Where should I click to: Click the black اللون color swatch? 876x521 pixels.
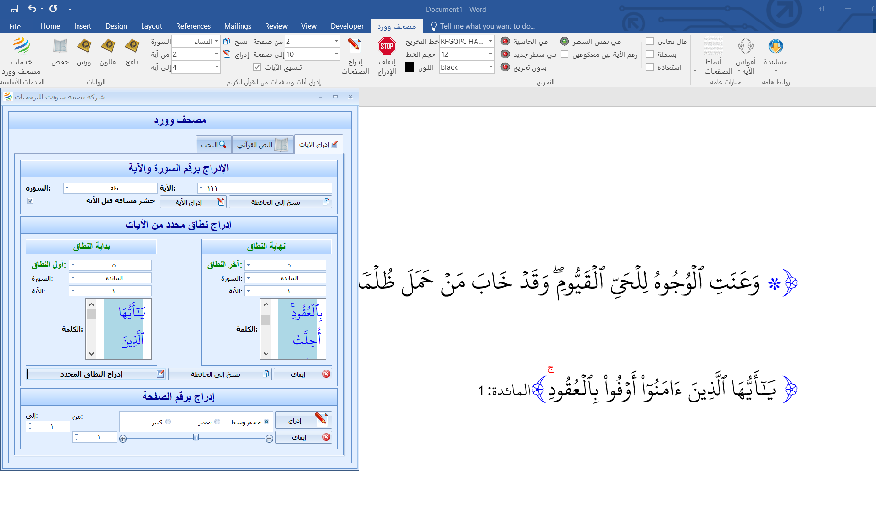[410, 67]
